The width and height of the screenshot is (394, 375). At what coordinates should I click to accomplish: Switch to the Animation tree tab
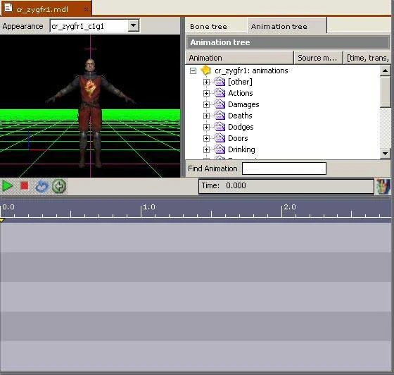click(287, 25)
